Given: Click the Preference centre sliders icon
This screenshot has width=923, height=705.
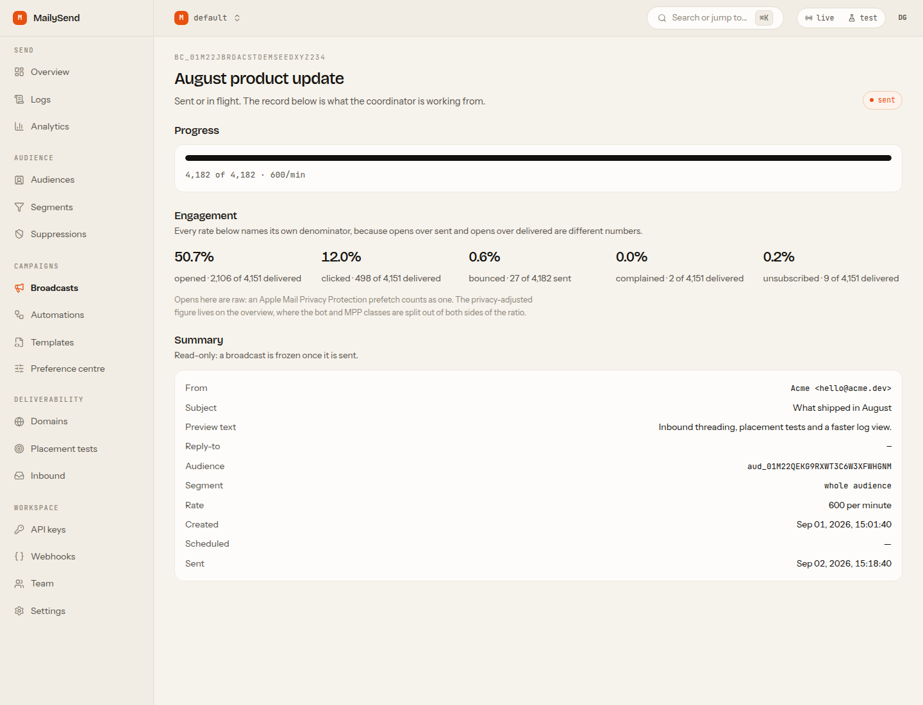Looking at the screenshot, I should pyautogui.click(x=19, y=369).
